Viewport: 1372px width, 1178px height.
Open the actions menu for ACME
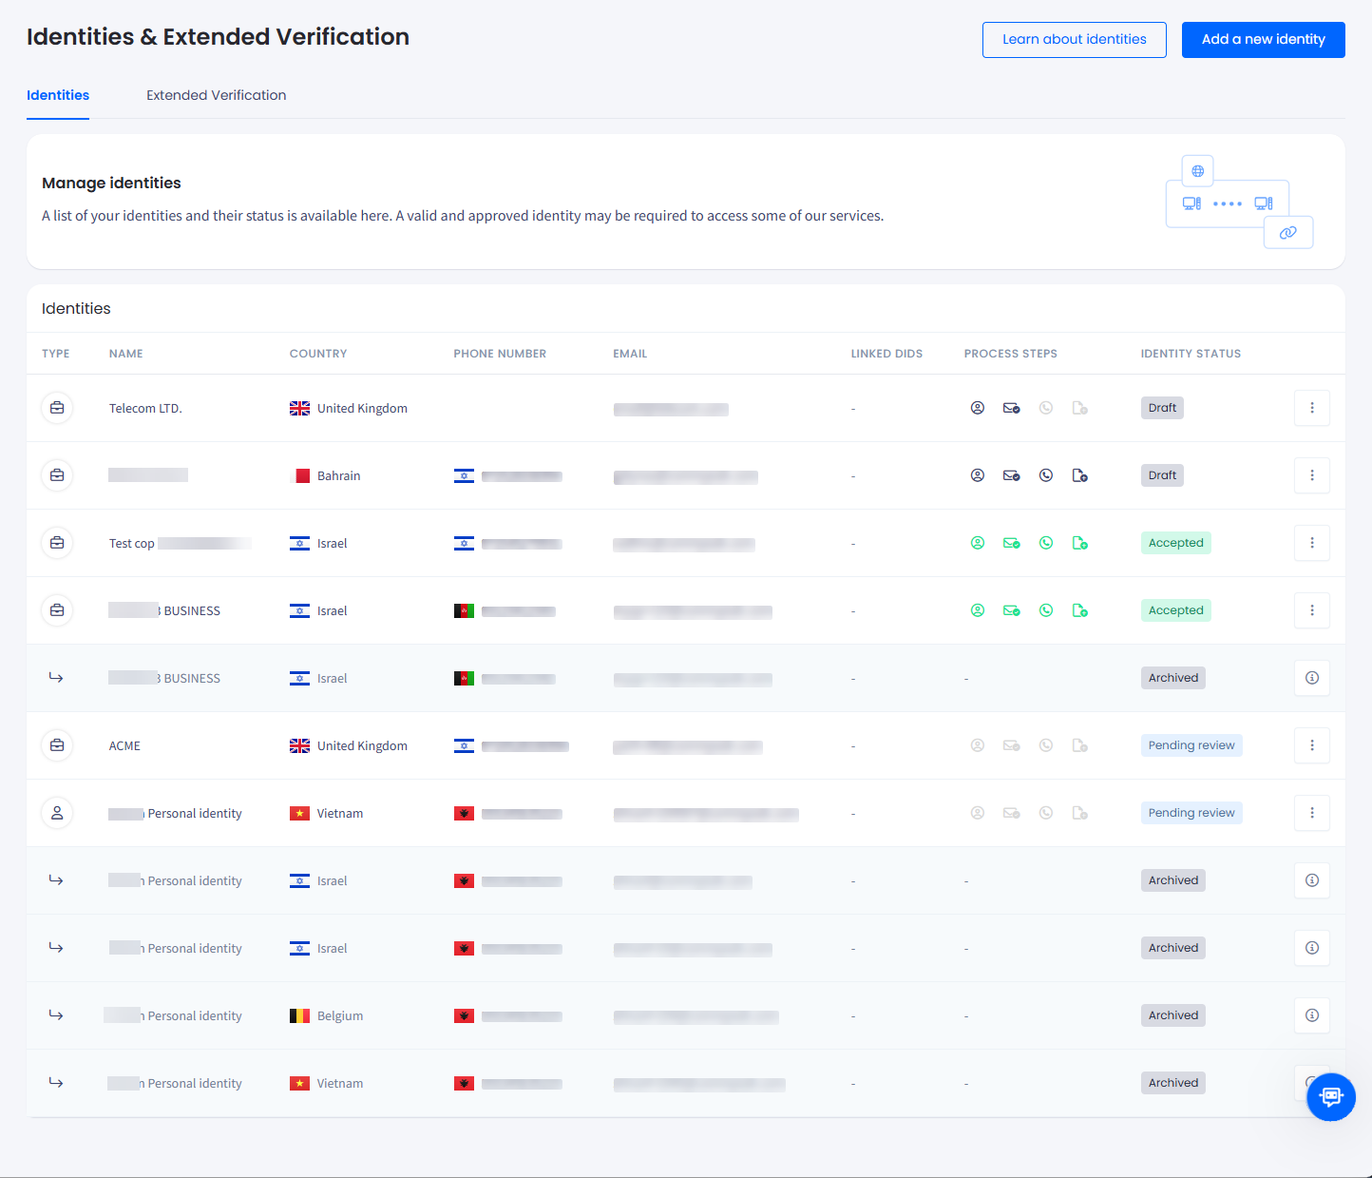[x=1312, y=745]
